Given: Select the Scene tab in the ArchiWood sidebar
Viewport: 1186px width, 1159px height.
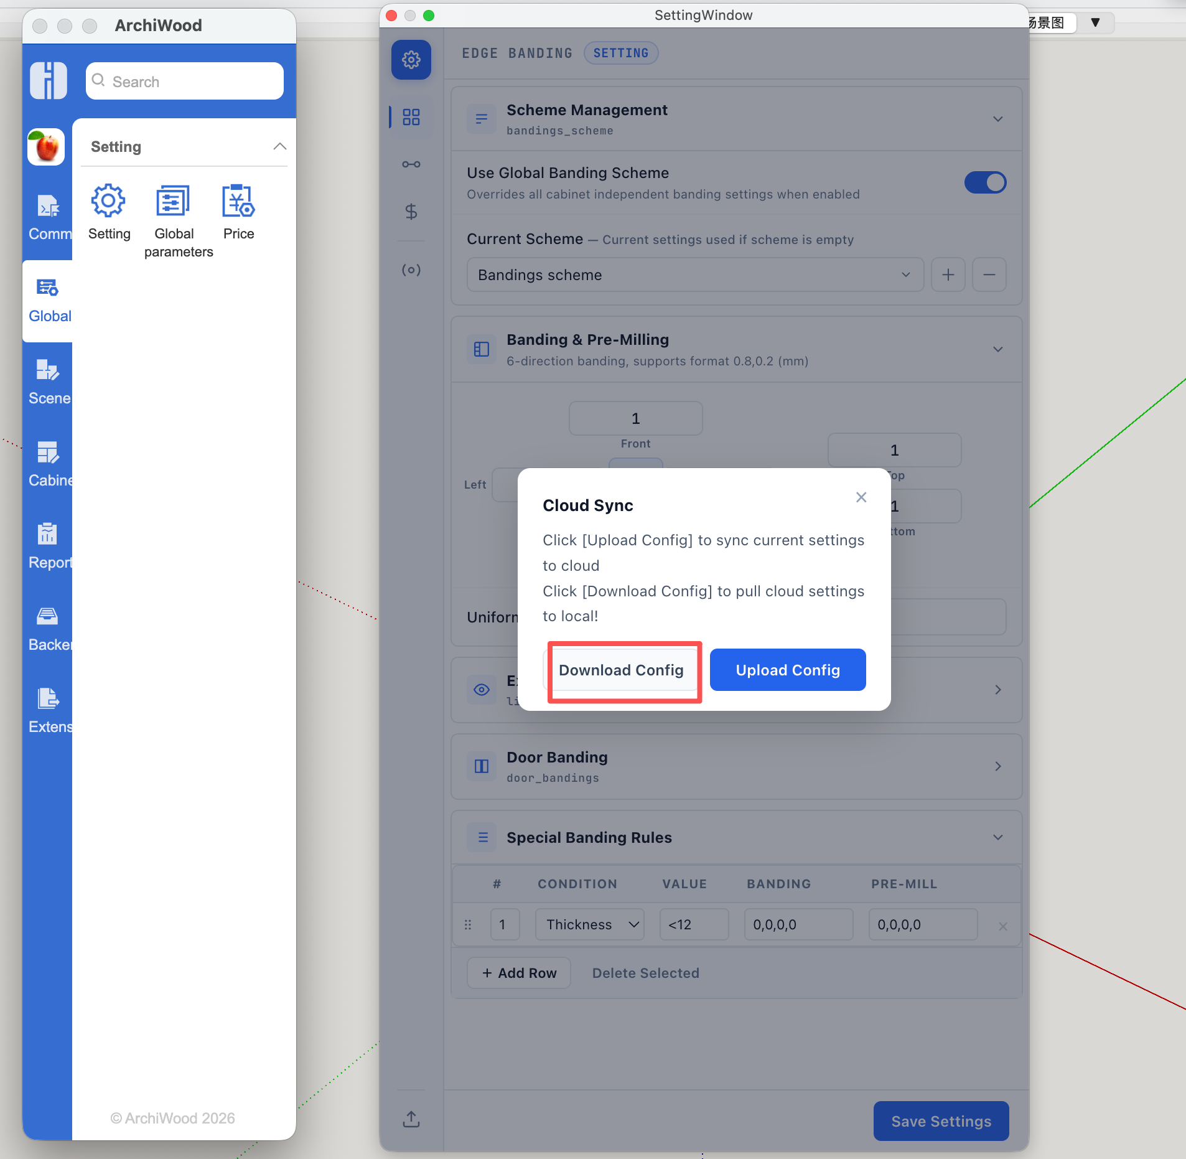Looking at the screenshot, I should (x=49, y=382).
